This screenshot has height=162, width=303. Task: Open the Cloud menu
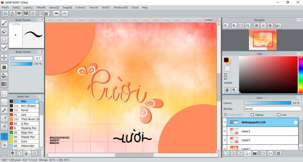click(x=135, y=7)
